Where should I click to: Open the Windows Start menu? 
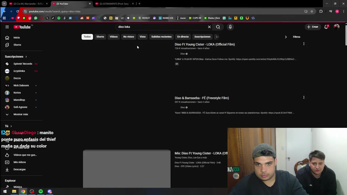[x=5, y=191]
